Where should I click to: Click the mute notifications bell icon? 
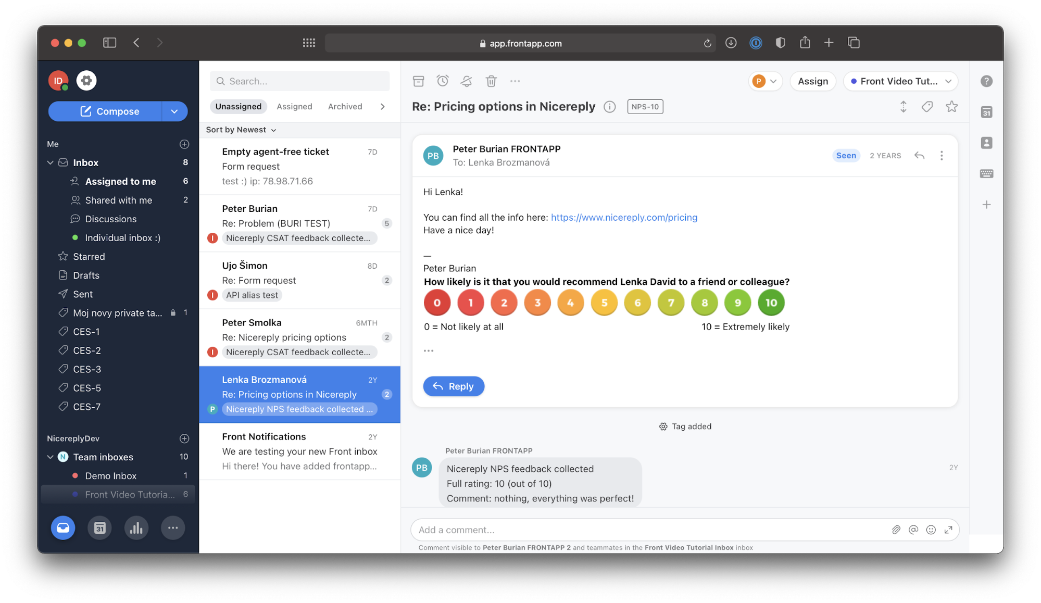[x=466, y=81]
